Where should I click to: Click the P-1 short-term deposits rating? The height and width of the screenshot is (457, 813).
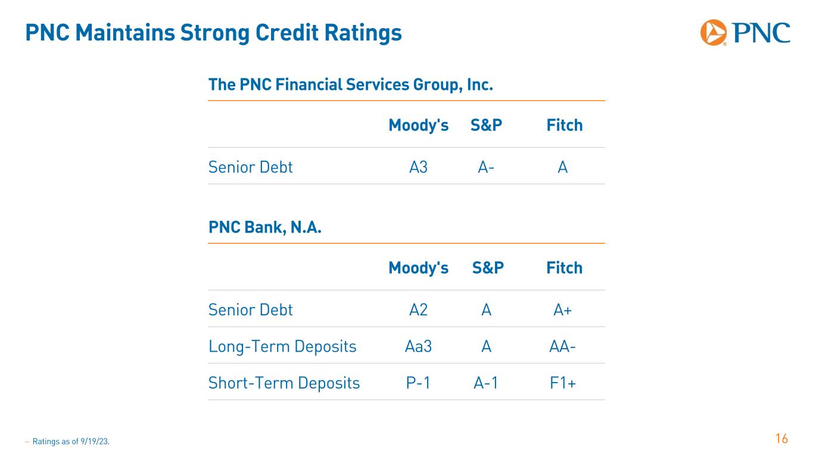pyautogui.click(x=418, y=383)
